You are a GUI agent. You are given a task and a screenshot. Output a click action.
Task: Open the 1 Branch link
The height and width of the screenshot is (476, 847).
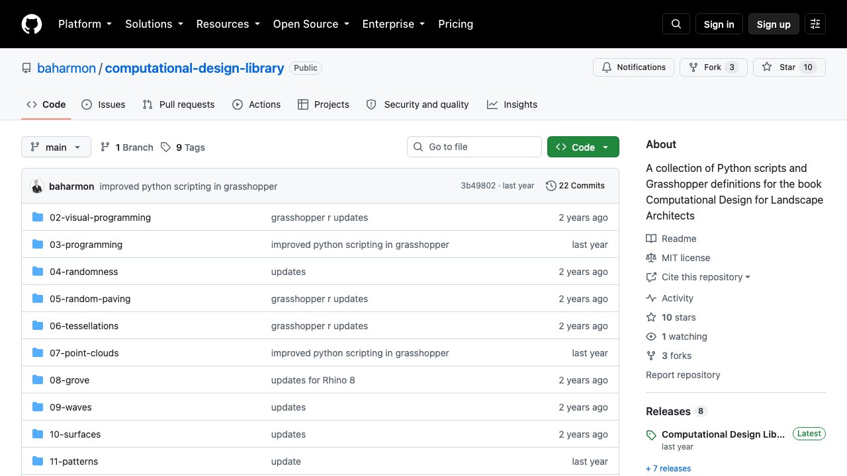pos(126,147)
